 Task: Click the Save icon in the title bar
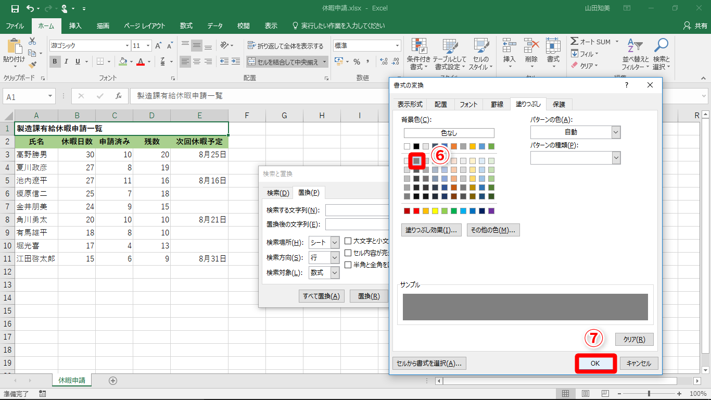[15, 8]
